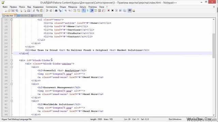Image resolution: width=218 pixels, height=122 pixels.
Task: Open the ? help menu
Action: [107, 7]
